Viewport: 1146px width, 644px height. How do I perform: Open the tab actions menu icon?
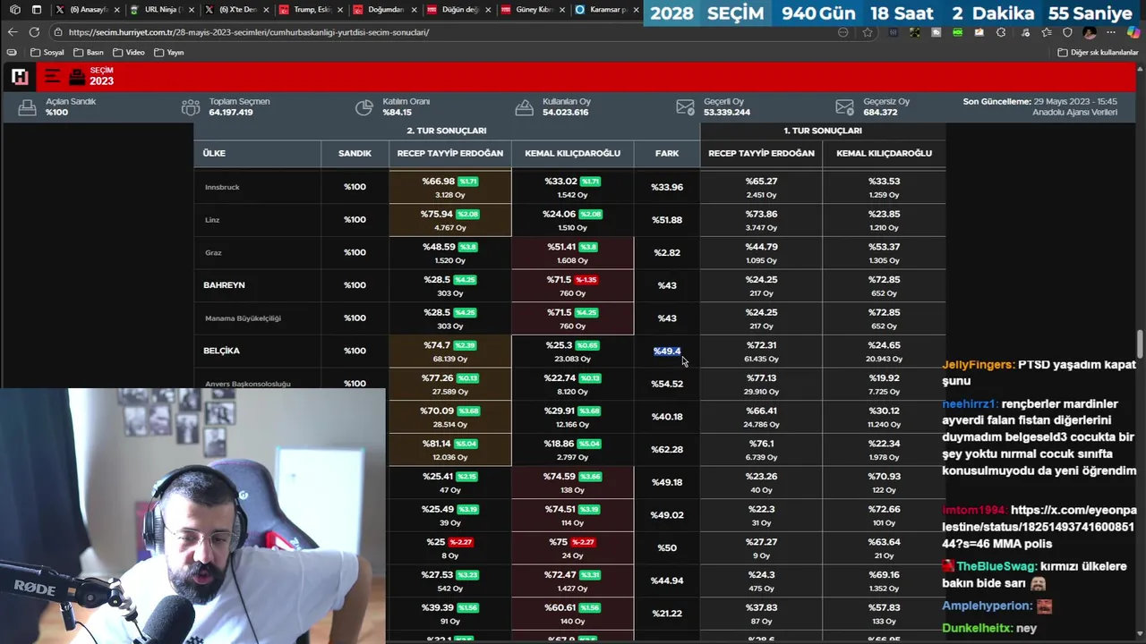(x=37, y=10)
